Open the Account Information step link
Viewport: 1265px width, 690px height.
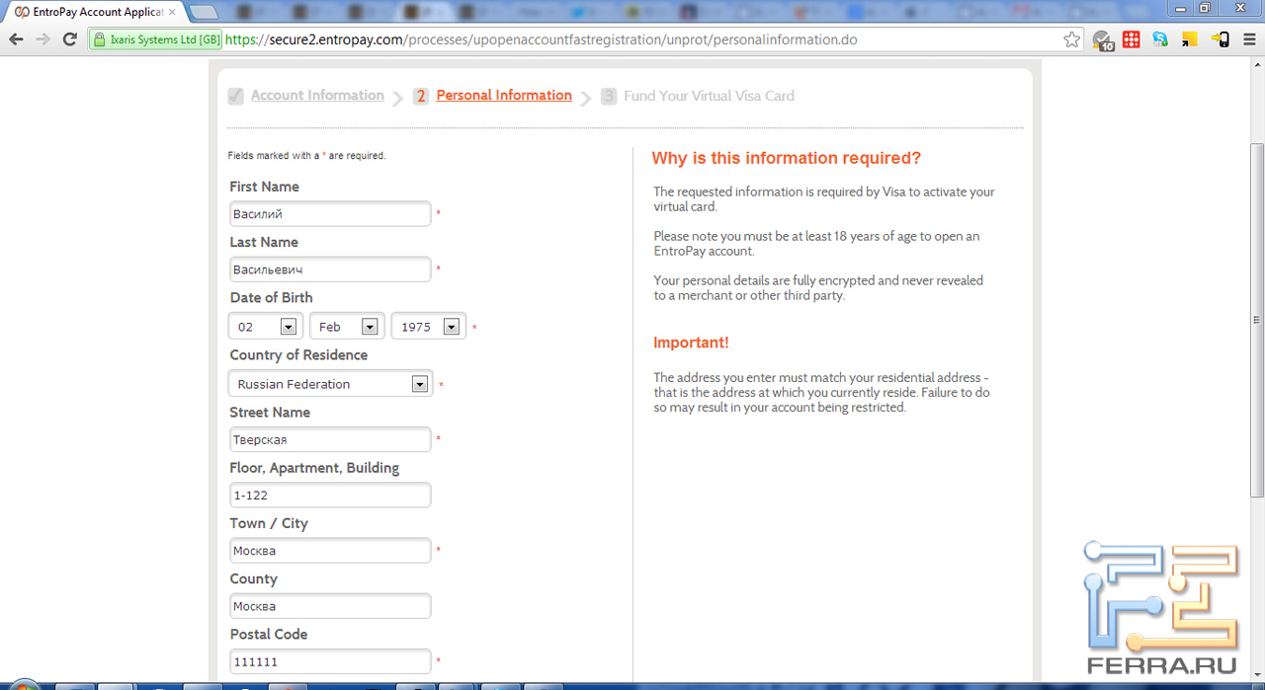(x=317, y=95)
